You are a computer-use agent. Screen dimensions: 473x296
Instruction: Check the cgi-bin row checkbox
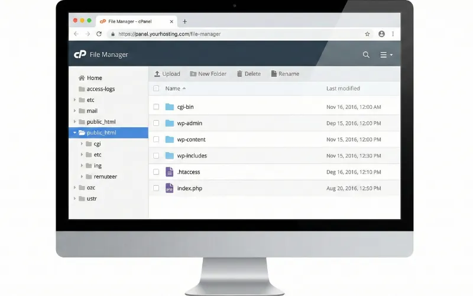(156, 107)
